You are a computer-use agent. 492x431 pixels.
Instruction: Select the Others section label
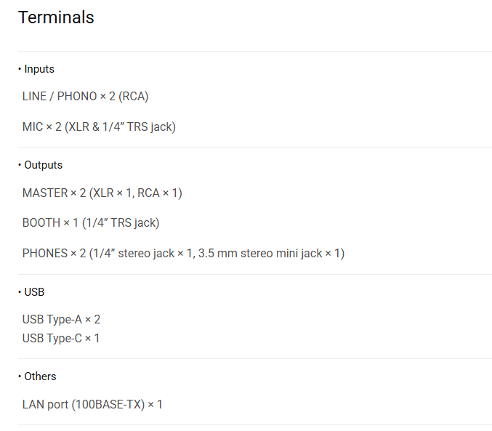40,376
